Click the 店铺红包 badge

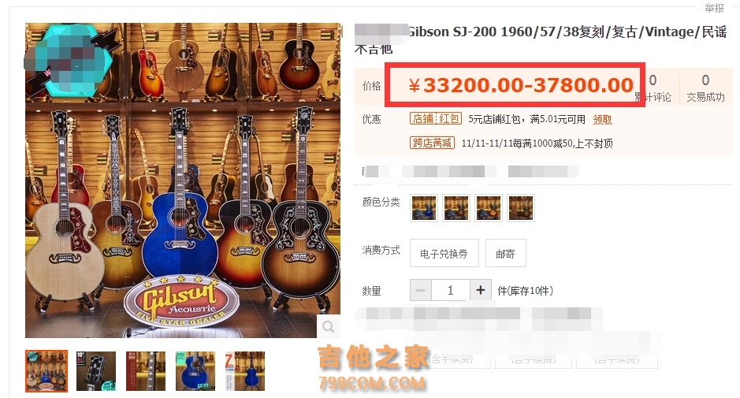[x=436, y=118]
